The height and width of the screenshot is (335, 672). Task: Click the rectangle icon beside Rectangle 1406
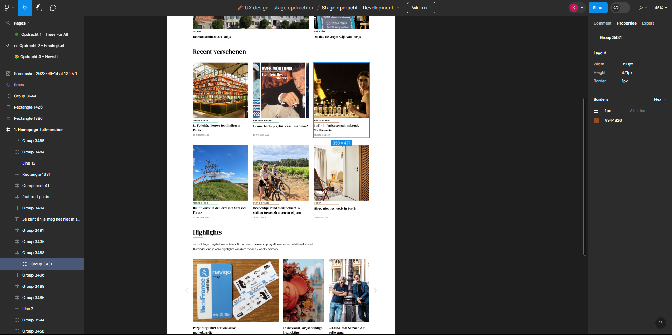pos(8,107)
